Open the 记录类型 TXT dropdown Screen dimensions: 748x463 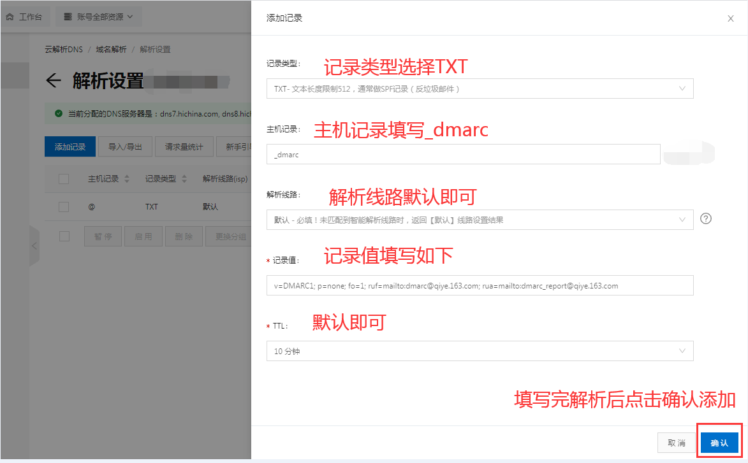click(480, 89)
